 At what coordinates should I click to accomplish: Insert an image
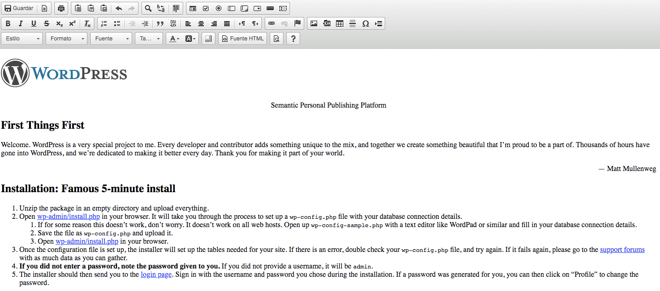(x=314, y=23)
